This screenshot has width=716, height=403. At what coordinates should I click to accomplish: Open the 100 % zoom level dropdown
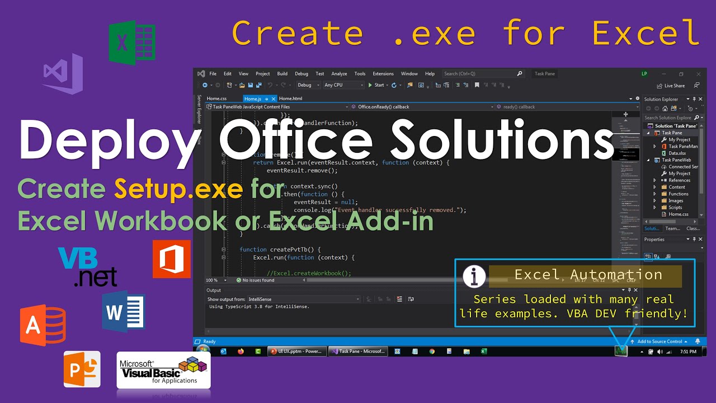pos(224,280)
